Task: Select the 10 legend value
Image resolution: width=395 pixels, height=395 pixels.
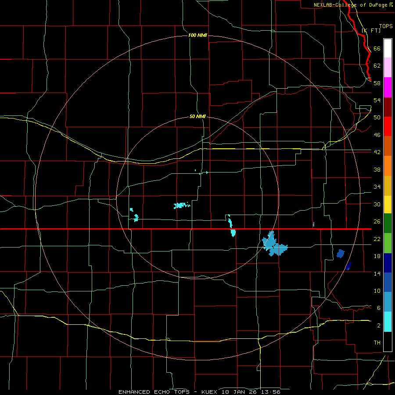Action: tap(377, 291)
